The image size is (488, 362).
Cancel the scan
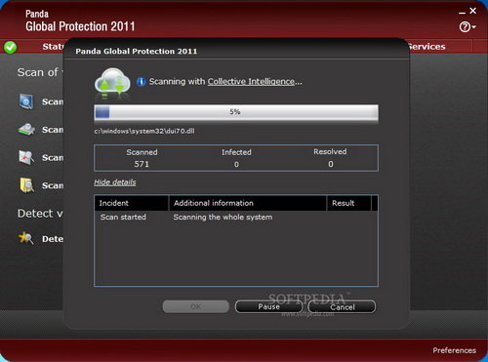(342, 307)
